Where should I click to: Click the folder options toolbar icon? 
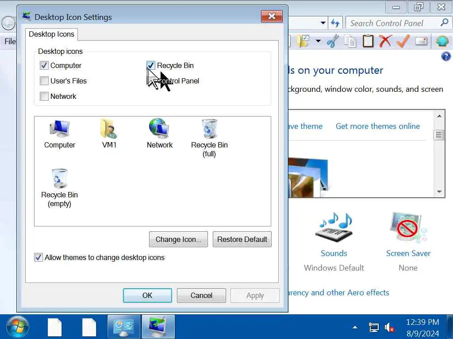(303, 41)
